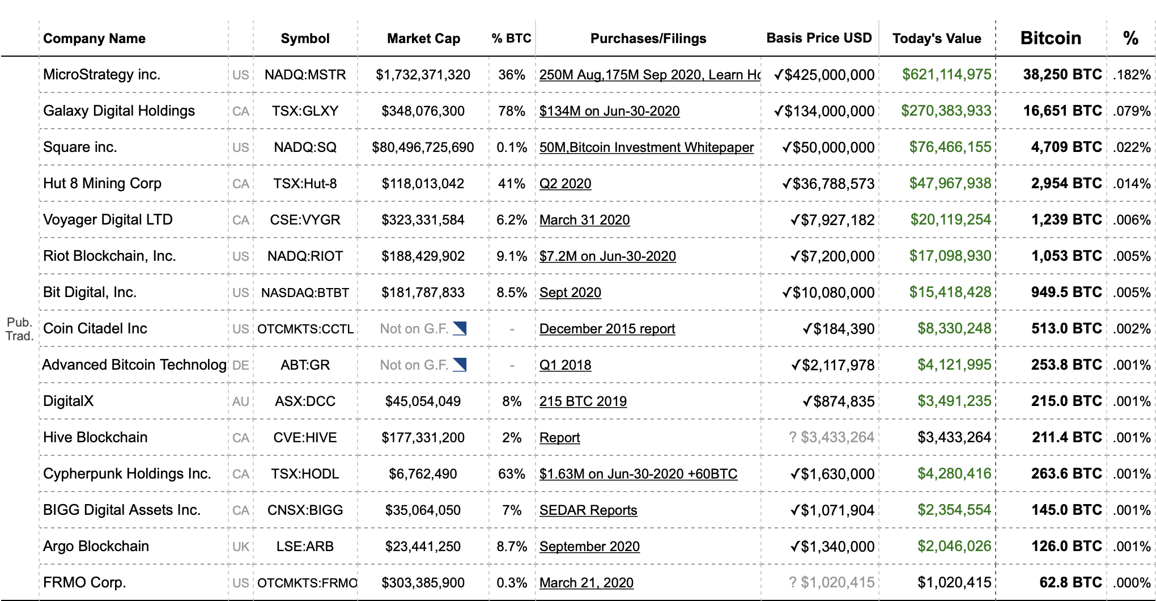
Task: Open FRMO Corp.'s March 21, 2020 link
Action: pos(586,583)
